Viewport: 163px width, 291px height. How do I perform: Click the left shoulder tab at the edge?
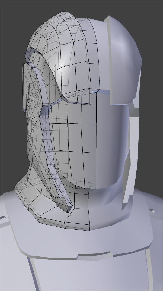tap(3, 218)
